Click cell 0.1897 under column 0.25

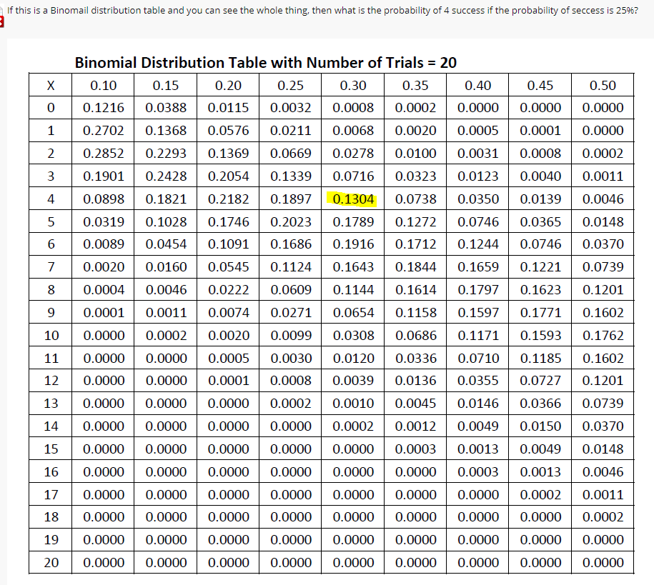291,199
